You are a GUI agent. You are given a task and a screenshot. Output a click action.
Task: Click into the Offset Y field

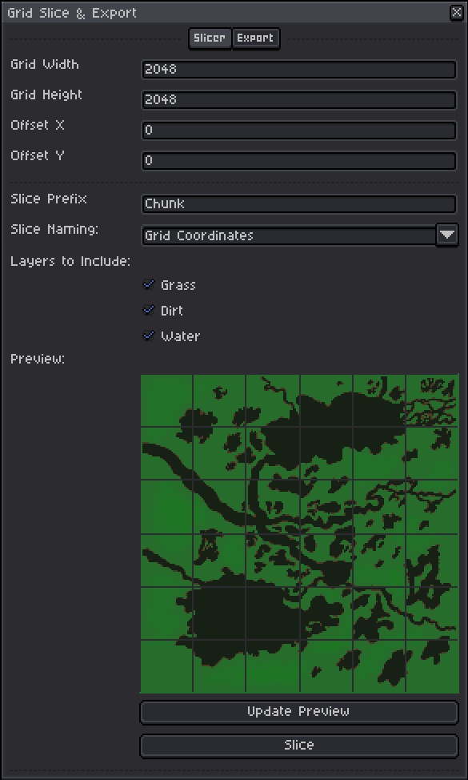click(298, 161)
